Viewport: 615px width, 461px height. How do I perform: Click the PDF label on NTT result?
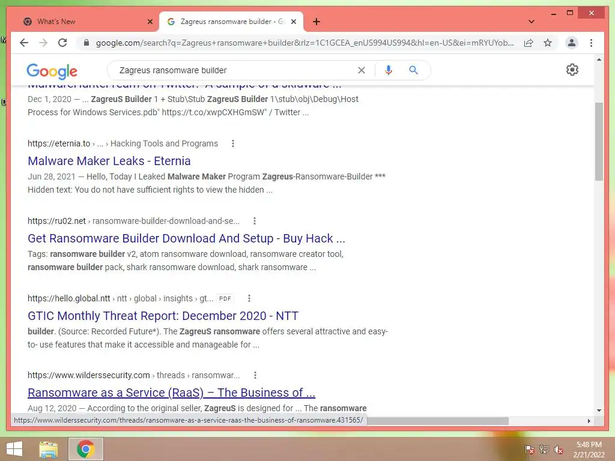click(225, 299)
